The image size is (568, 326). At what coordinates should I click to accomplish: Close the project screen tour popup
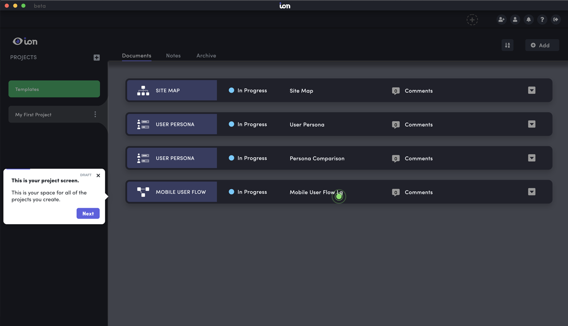click(x=98, y=175)
